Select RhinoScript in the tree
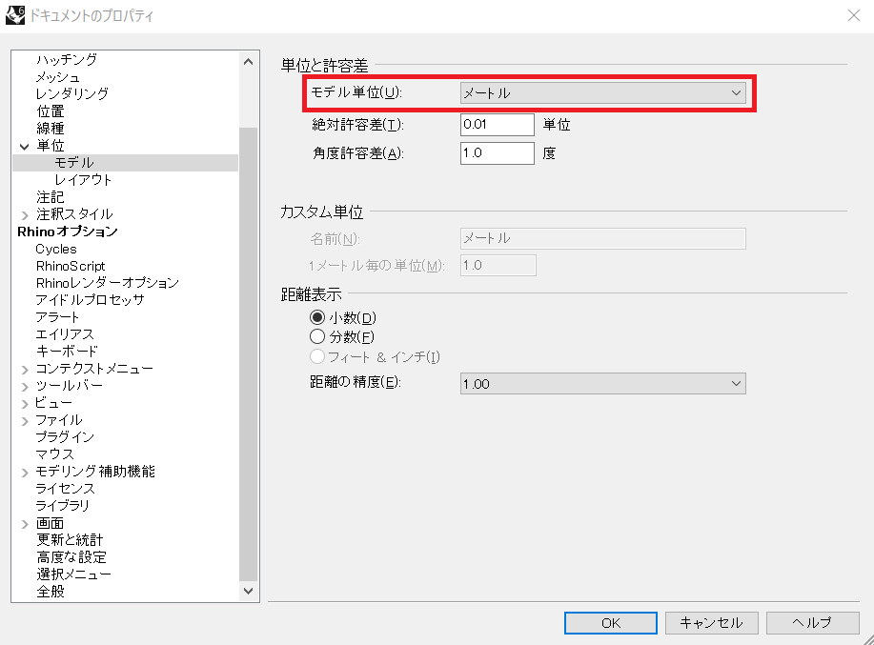 71,266
